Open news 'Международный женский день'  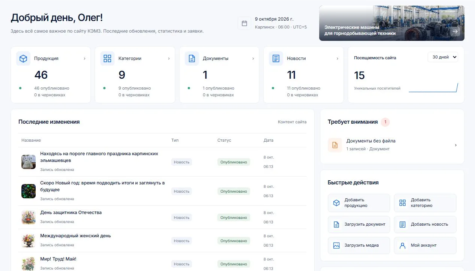[x=75, y=236]
